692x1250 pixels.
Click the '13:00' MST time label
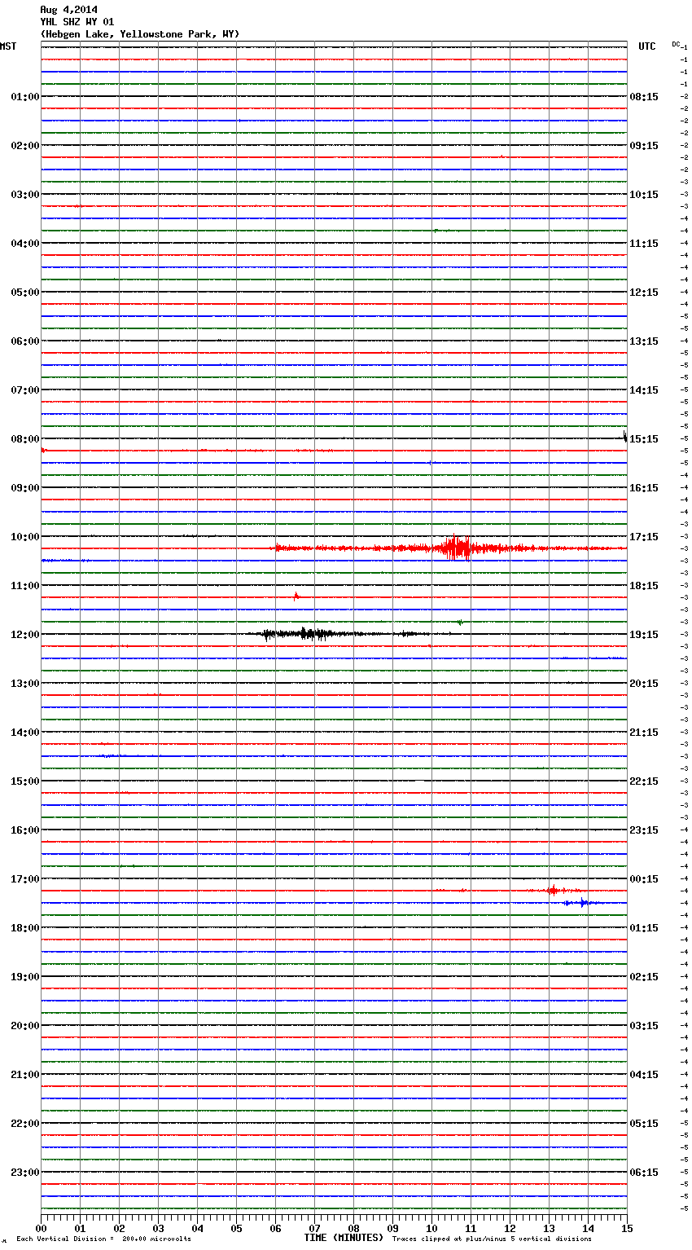[25, 684]
